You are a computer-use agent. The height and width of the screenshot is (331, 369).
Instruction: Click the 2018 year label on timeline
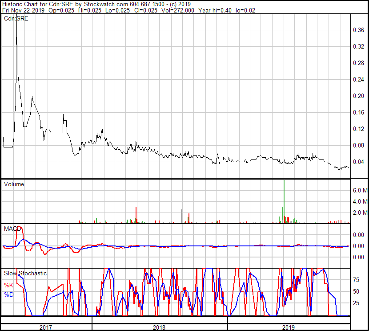click(x=159, y=327)
